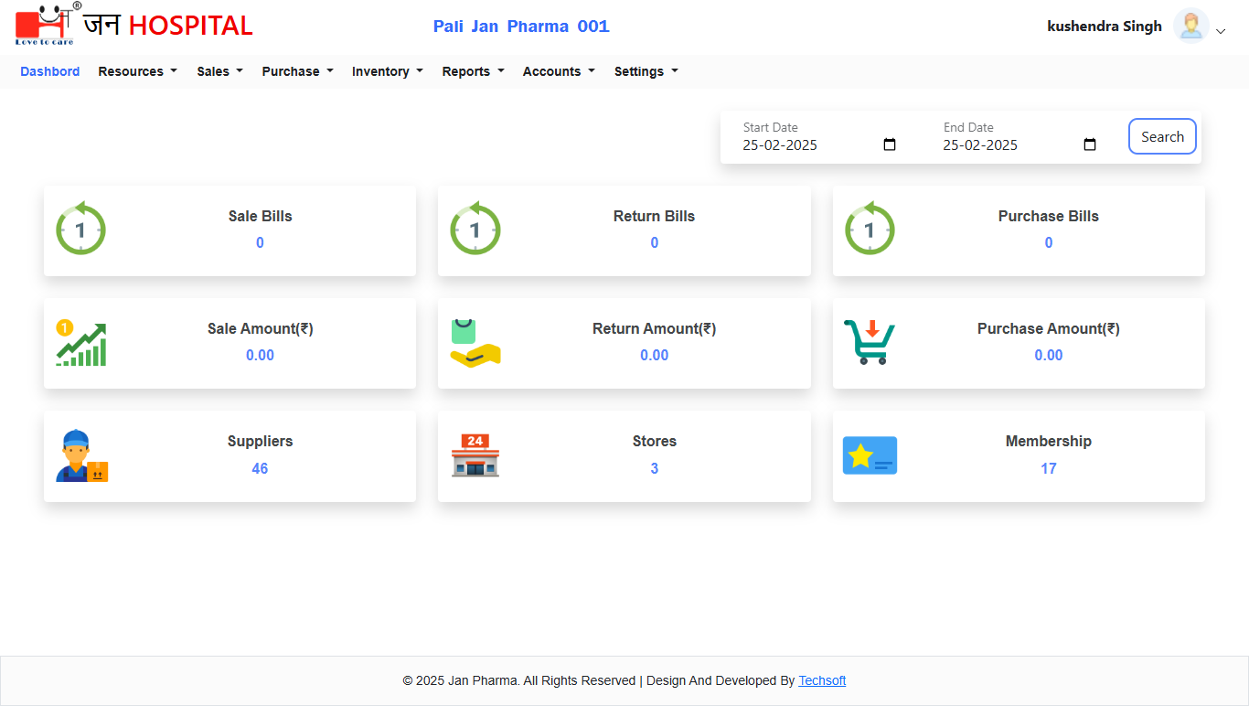Click the Return Bills clock icon
This screenshot has width=1249, height=706.
[x=475, y=229]
